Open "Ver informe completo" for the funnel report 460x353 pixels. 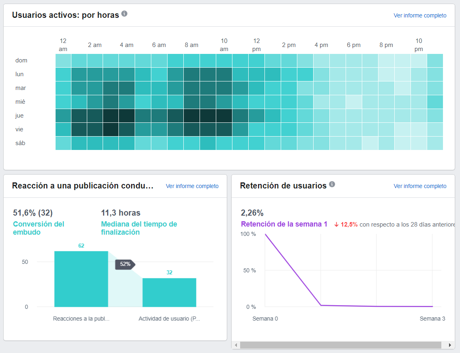pyautogui.click(x=192, y=186)
